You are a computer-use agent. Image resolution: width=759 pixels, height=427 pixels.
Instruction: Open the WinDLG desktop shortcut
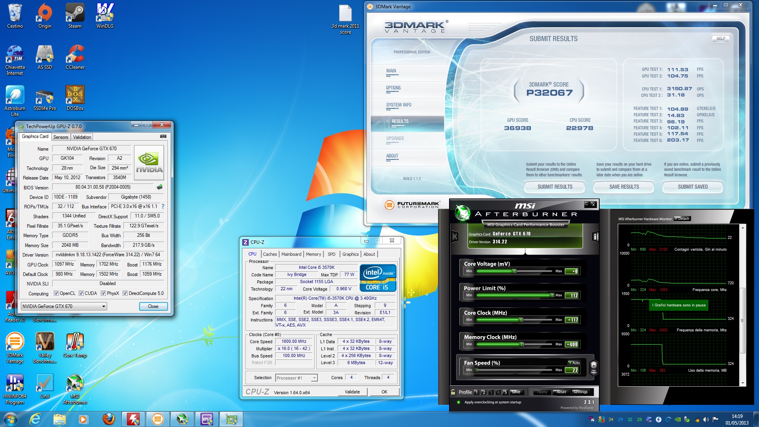click(x=105, y=16)
